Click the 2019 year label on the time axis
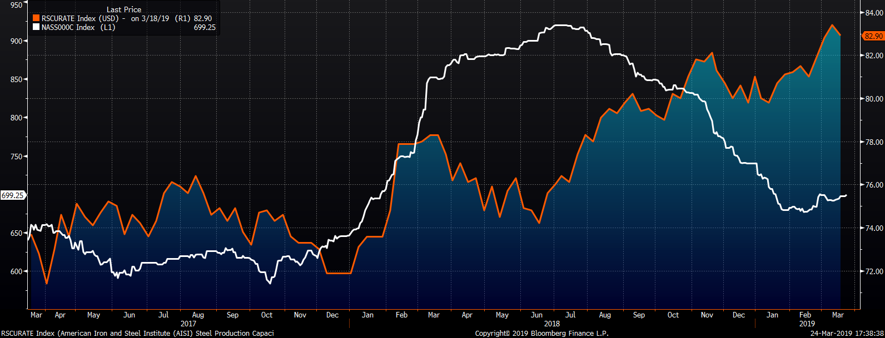Screen dimensions: 885x338 tap(807, 324)
